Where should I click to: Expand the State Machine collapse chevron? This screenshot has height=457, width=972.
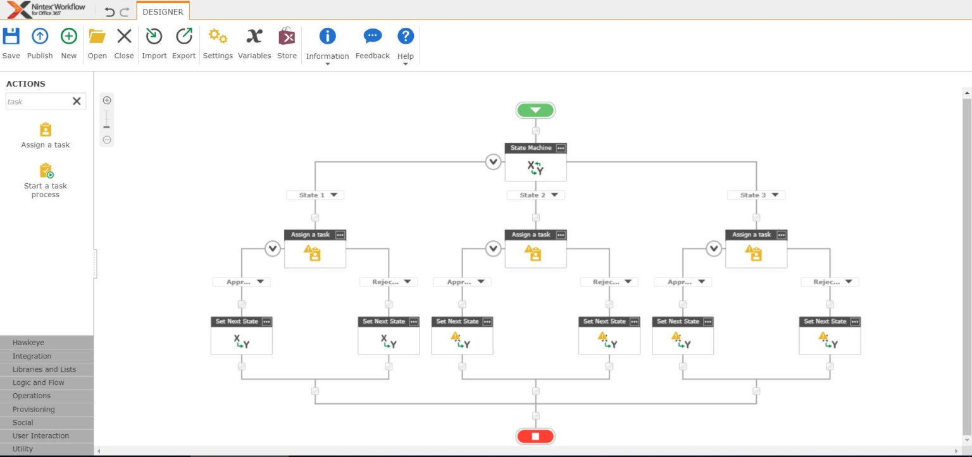coord(493,162)
